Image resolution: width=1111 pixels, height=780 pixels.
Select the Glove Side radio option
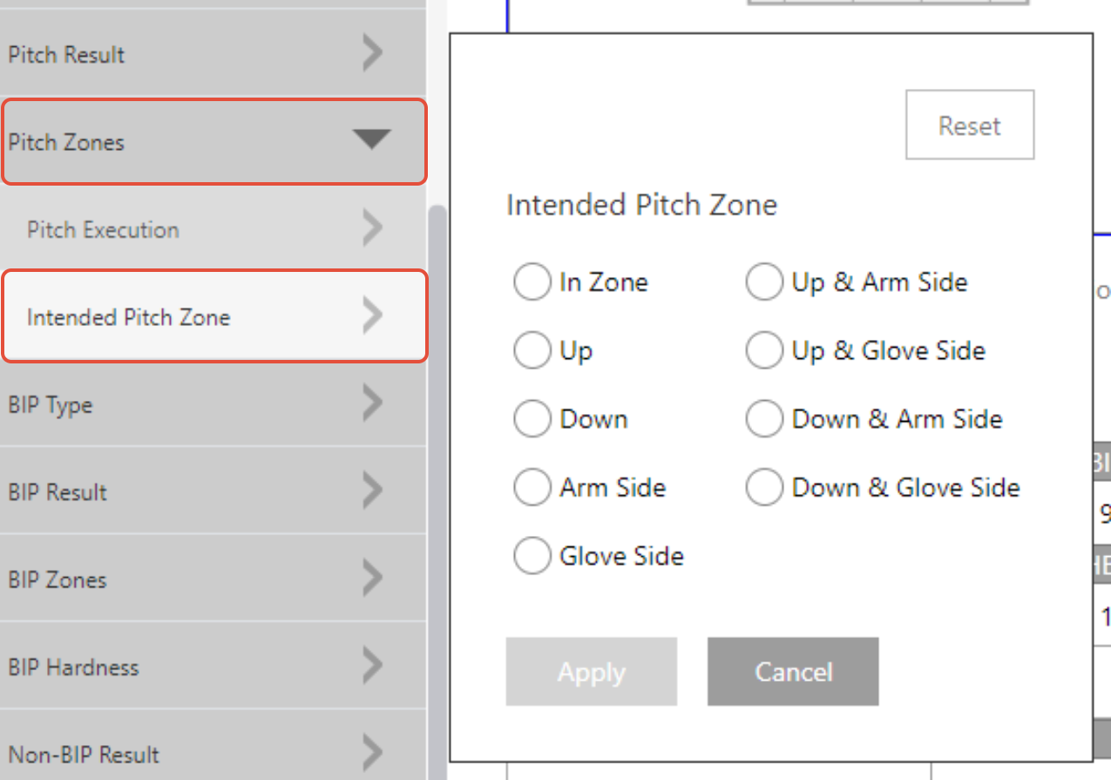(532, 556)
